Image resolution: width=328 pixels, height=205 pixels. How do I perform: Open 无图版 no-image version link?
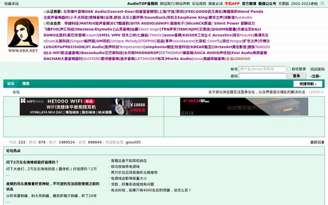pos(283,4)
